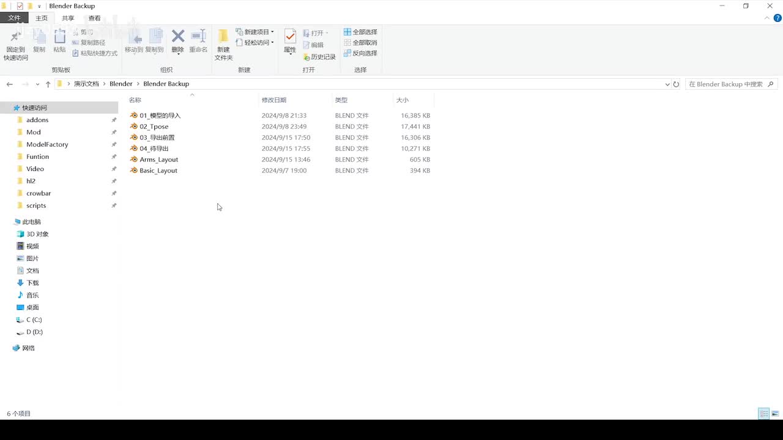Expand the address bar history dropdown
This screenshot has height=440, width=783.
667,84
